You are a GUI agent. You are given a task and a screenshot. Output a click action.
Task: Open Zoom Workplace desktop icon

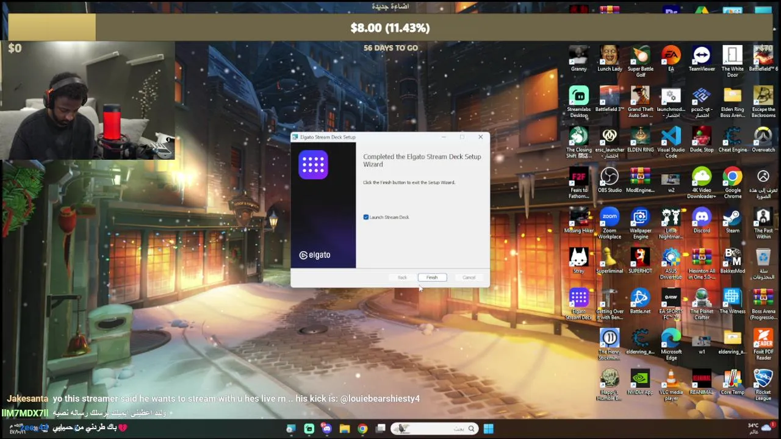click(x=610, y=223)
